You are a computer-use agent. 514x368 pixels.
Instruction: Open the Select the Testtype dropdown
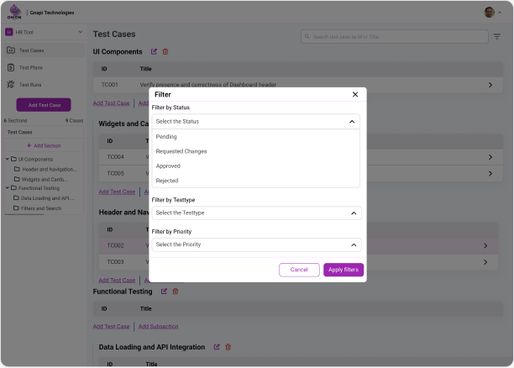[256, 213]
